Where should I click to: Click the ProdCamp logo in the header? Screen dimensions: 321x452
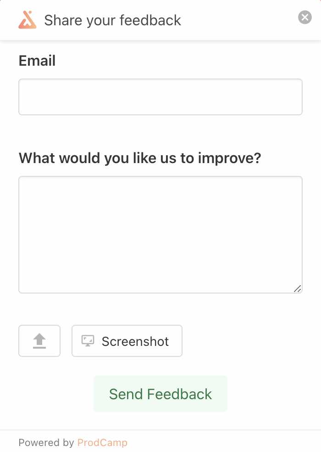(x=27, y=20)
